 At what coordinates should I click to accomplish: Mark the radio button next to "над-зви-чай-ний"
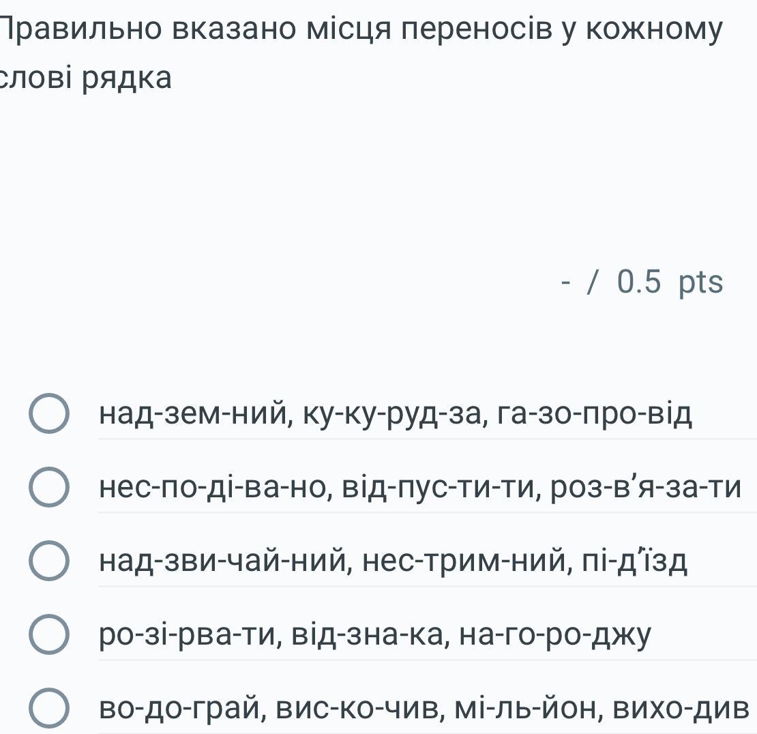coord(49,561)
